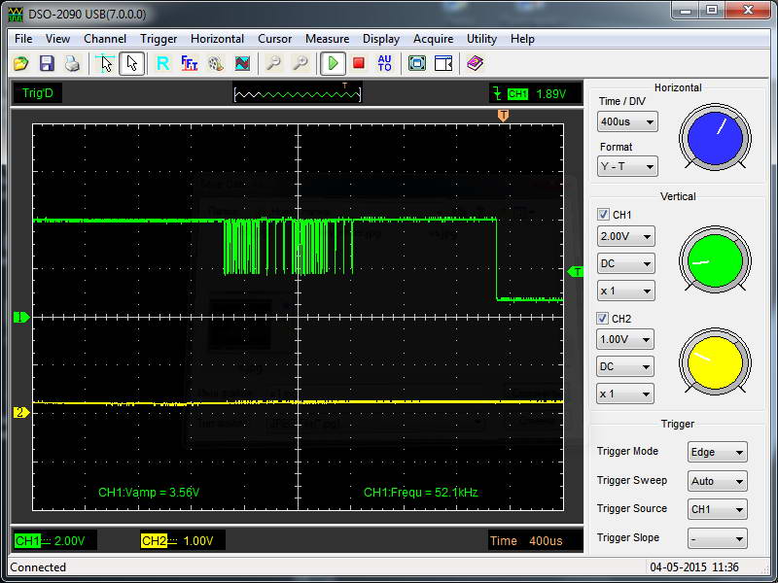The width and height of the screenshot is (778, 583).
Task: Open the Time/DIV 400us dropdown
Action: [626, 122]
